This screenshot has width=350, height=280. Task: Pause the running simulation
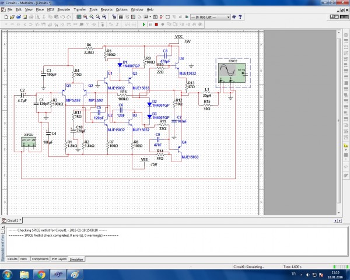pyautogui.click(x=149, y=25)
